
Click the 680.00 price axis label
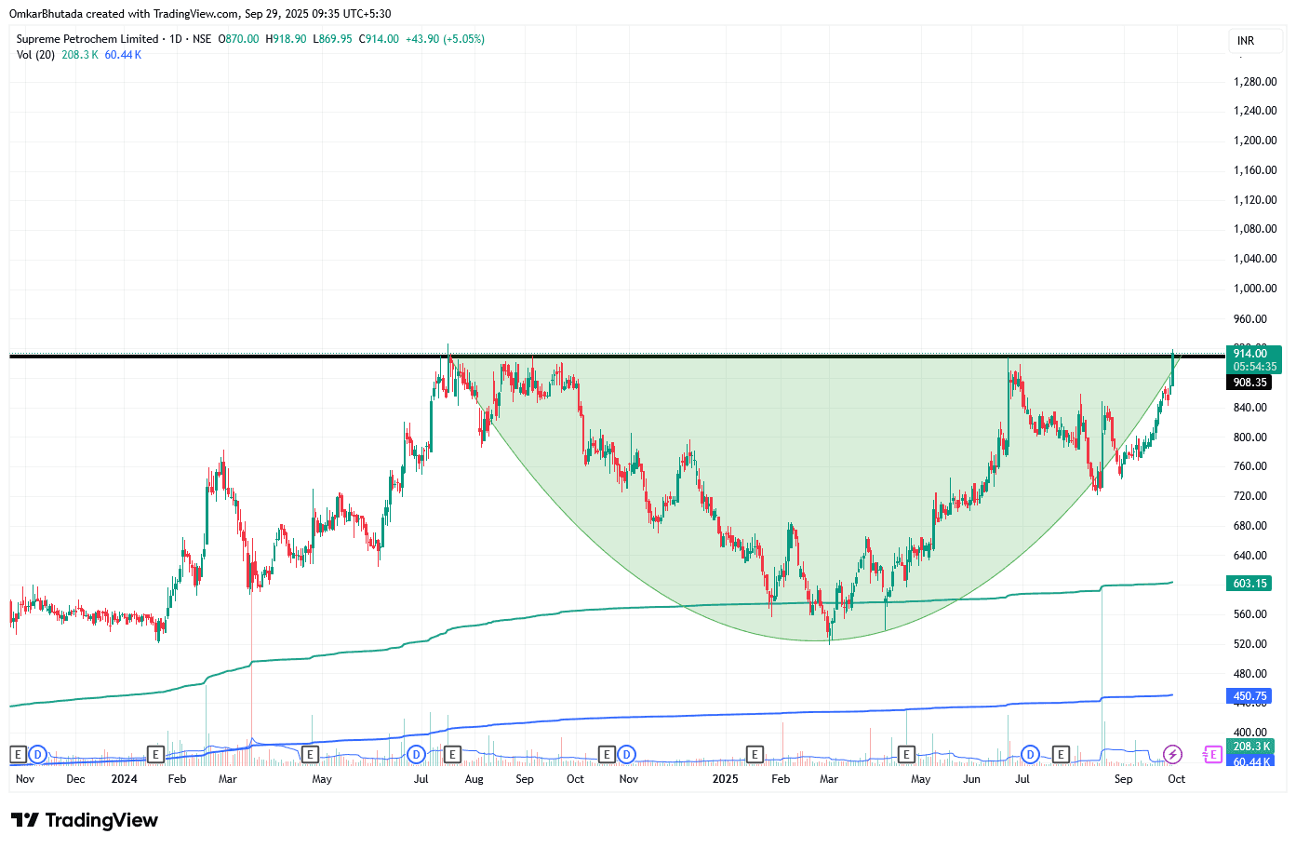[x=1250, y=526]
